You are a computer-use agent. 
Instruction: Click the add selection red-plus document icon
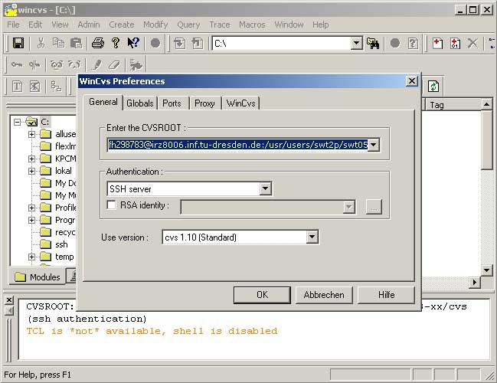click(437, 43)
